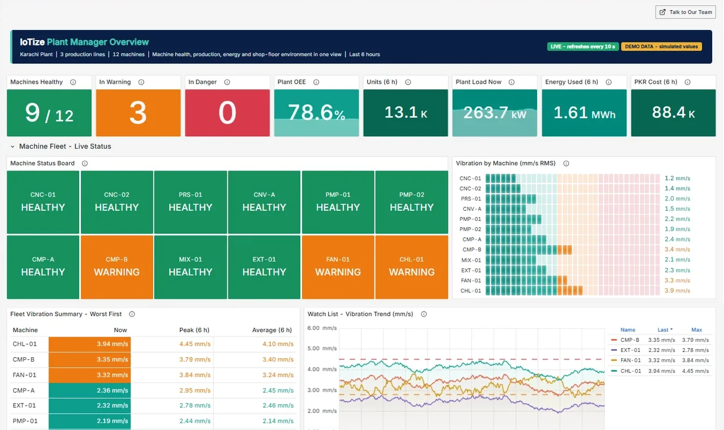Select the Plant Load 263.7 kW tile
Screen dimensions: 724x430
pos(495,113)
